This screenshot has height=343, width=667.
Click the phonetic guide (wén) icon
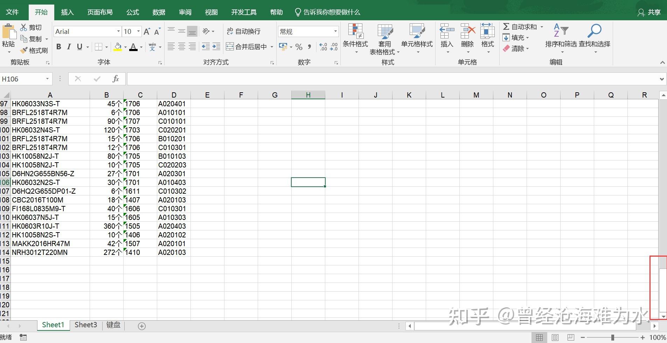point(152,47)
